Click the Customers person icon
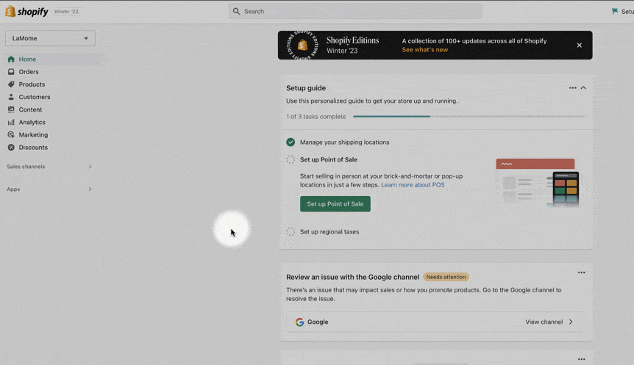This screenshot has width=634, height=365. pyautogui.click(x=11, y=97)
